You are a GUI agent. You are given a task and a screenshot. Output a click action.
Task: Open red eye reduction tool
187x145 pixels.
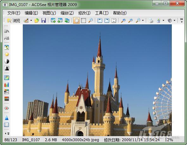(7, 108)
